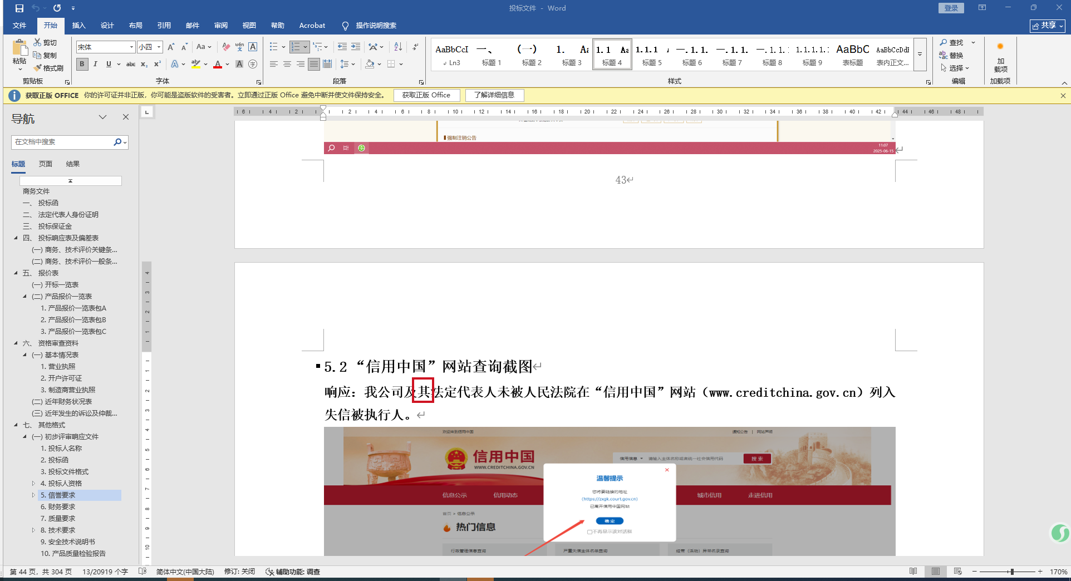Activate the 格式刷 format painter
Screen dimensions: 1071x581
pyautogui.click(x=48, y=68)
